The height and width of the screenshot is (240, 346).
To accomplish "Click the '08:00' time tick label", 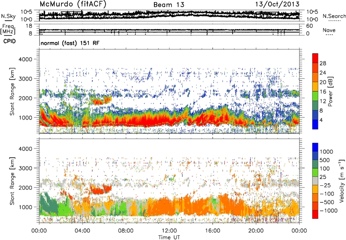I will [x=126, y=231].
